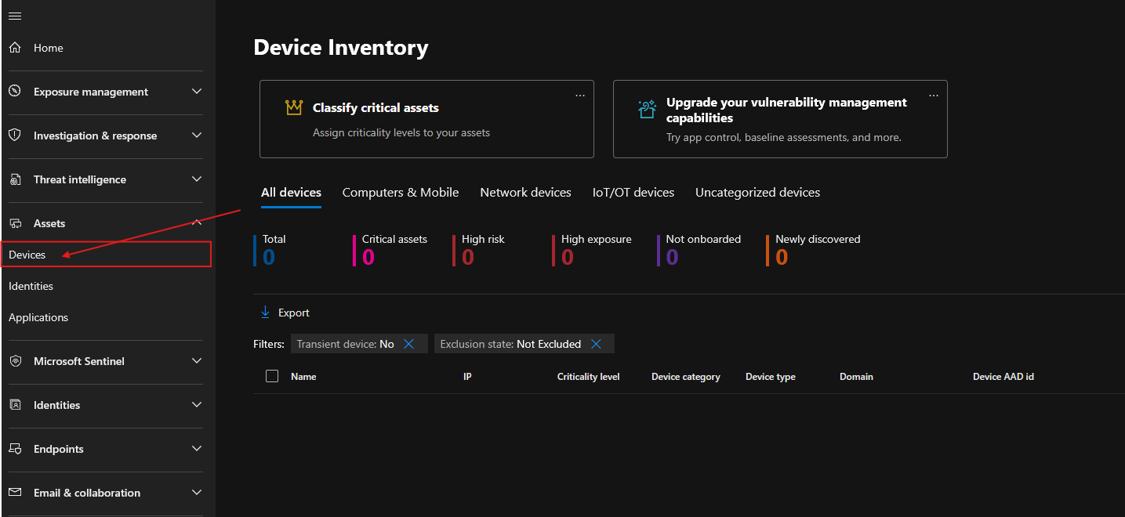1125x517 pixels.
Task: Click the crown icon on Classify critical assets
Action: pos(294,108)
